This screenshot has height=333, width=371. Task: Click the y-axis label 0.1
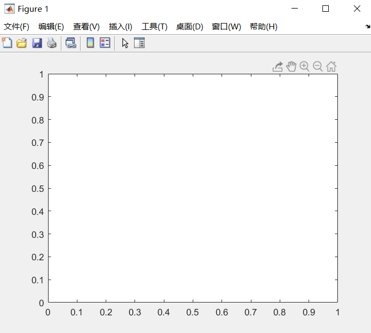point(37,280)
